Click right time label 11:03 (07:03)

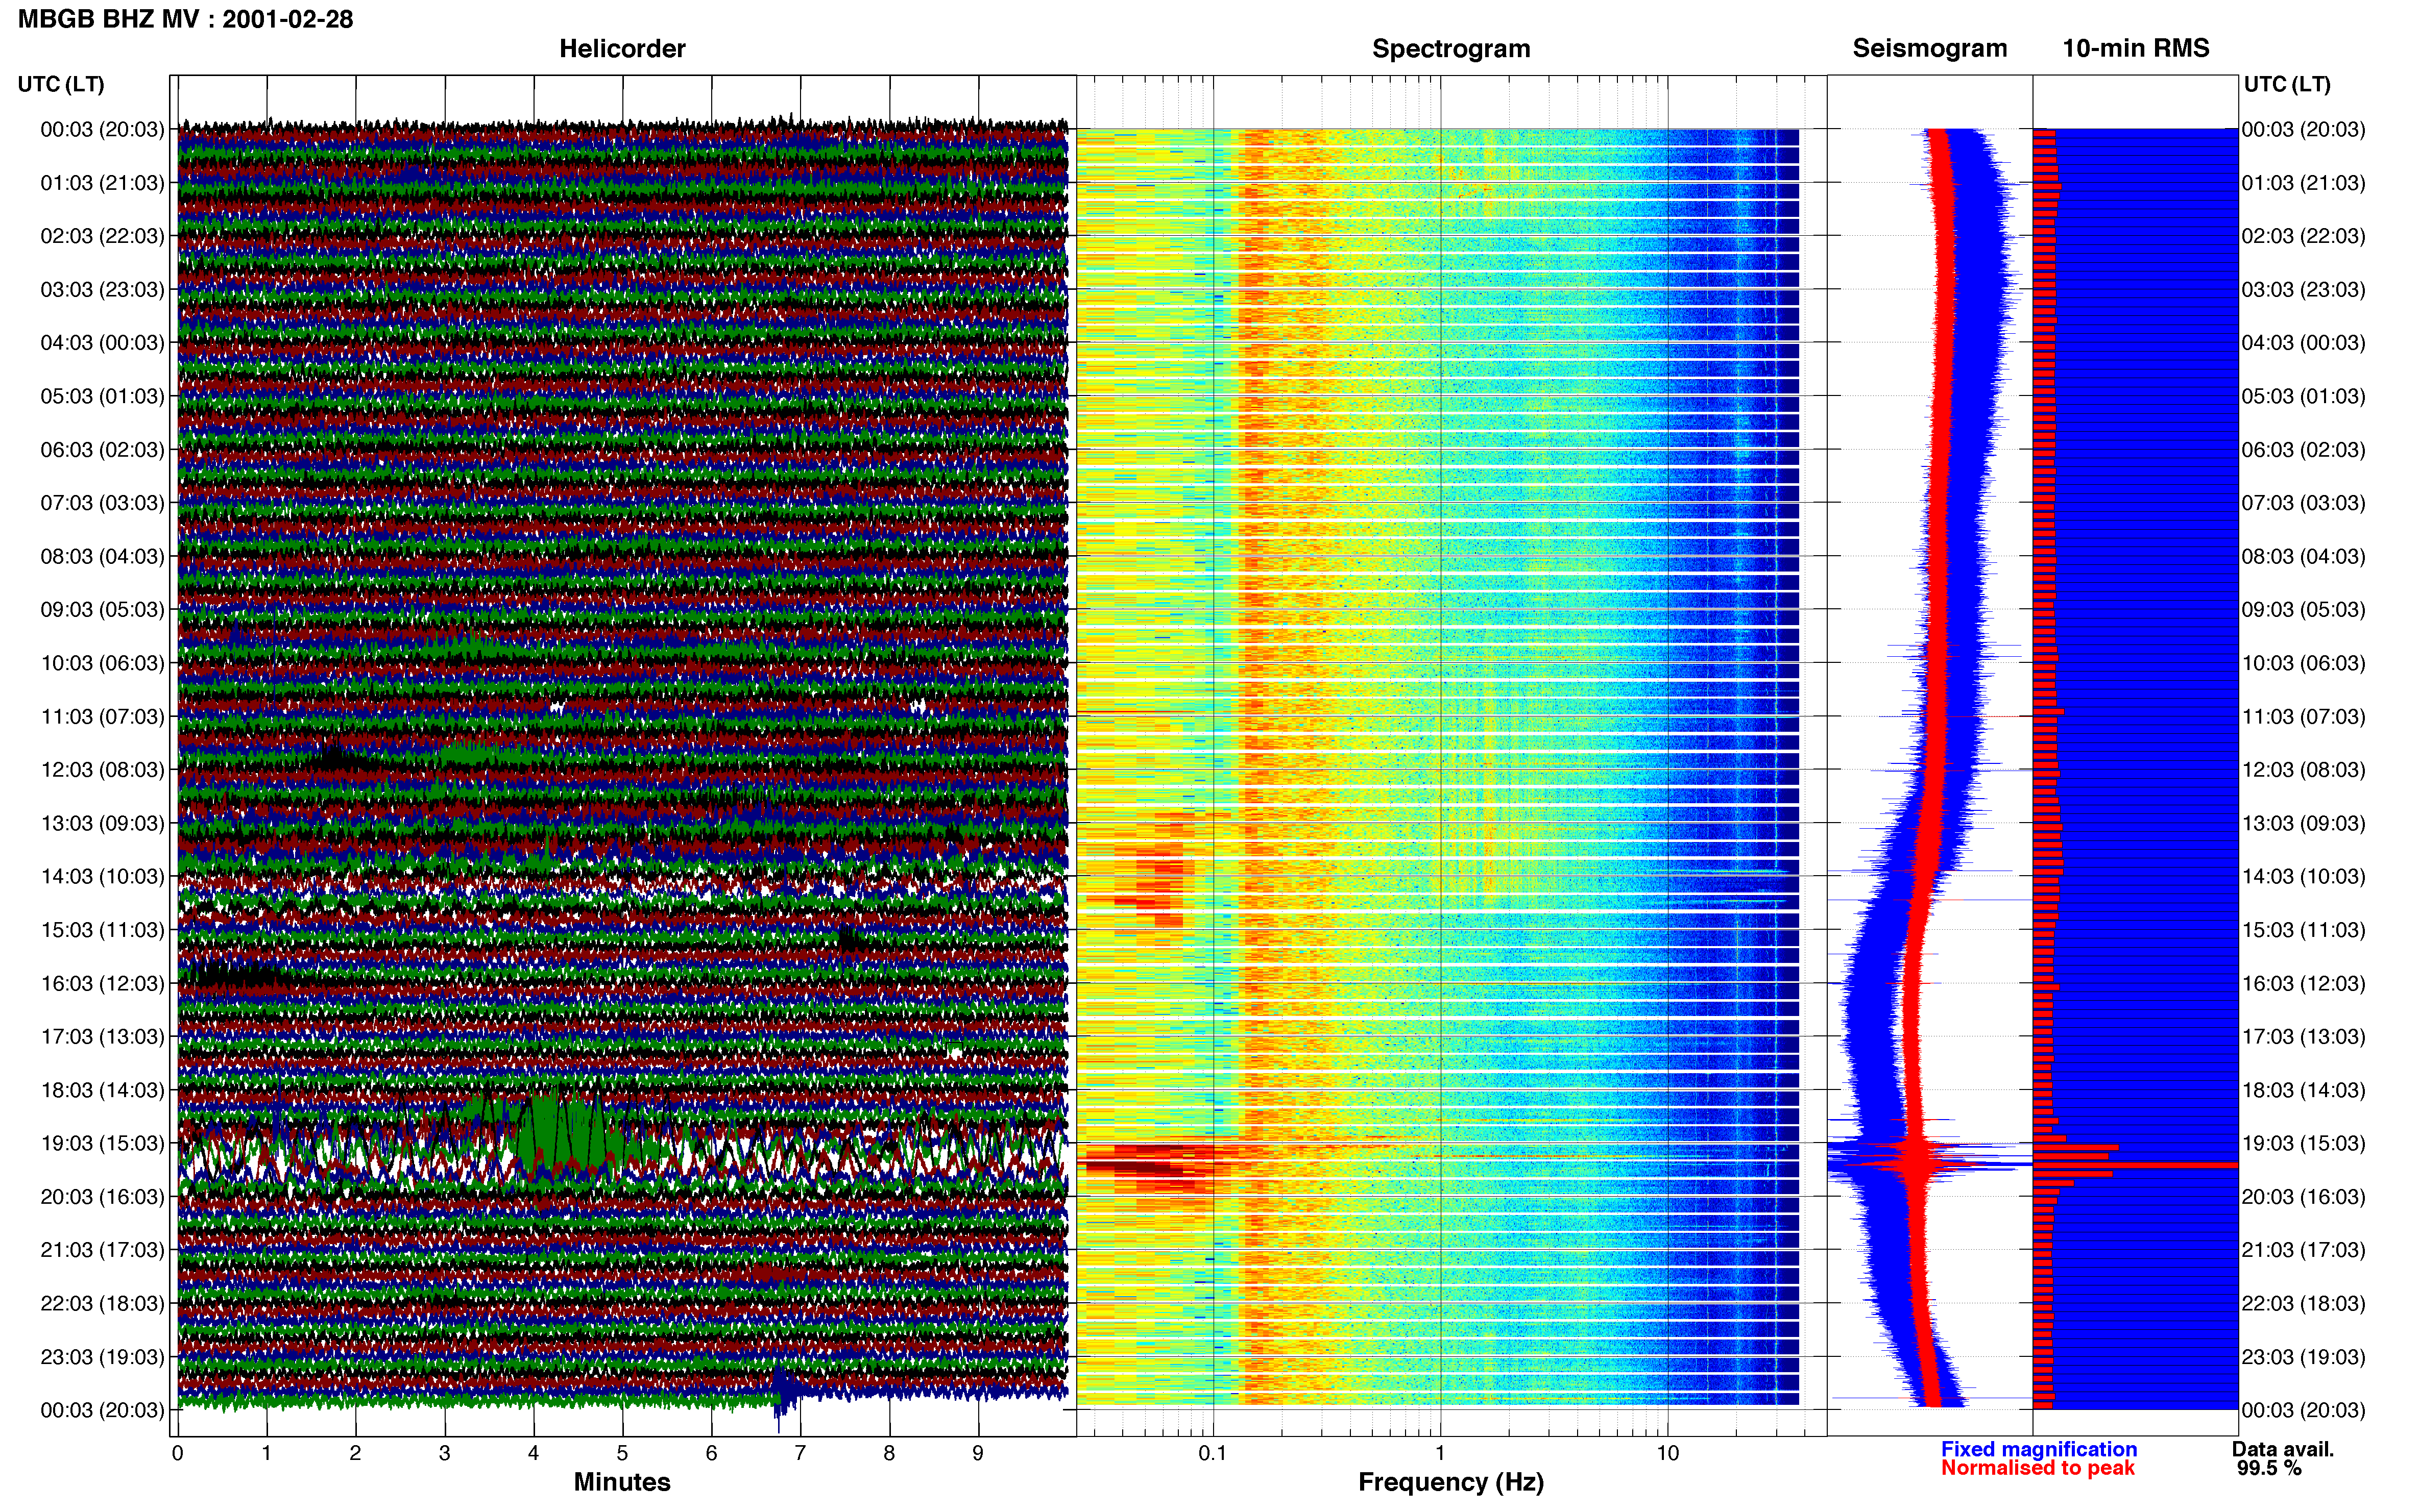tap(2303, 716)
